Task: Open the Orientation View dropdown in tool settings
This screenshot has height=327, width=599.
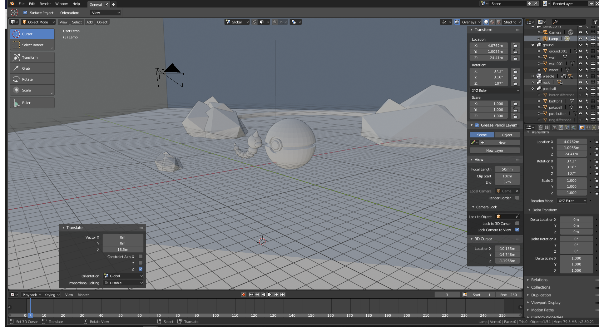Action: click(x=105, y=13)
